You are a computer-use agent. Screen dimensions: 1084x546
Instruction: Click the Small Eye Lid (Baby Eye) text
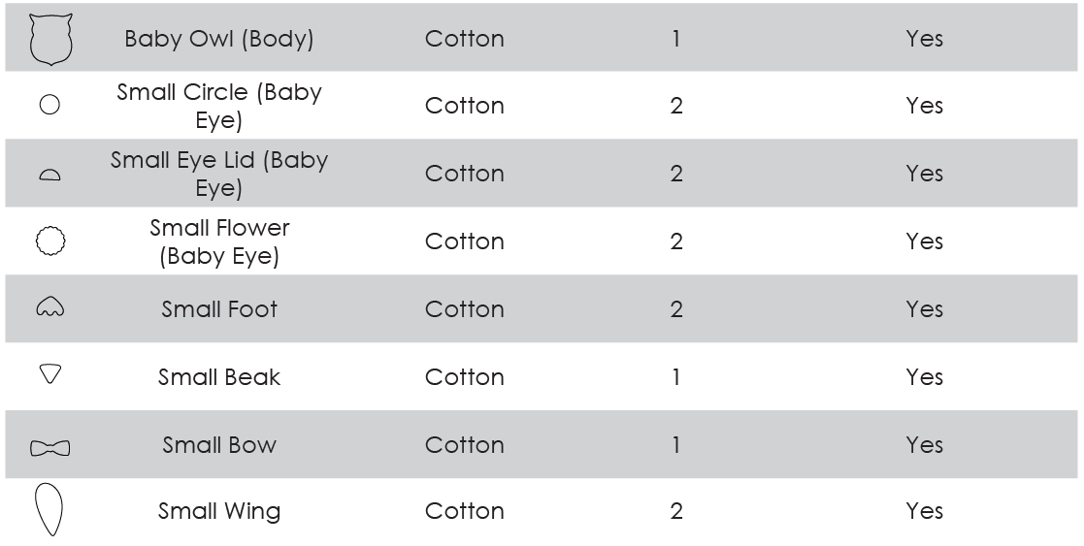coord(219,174)
